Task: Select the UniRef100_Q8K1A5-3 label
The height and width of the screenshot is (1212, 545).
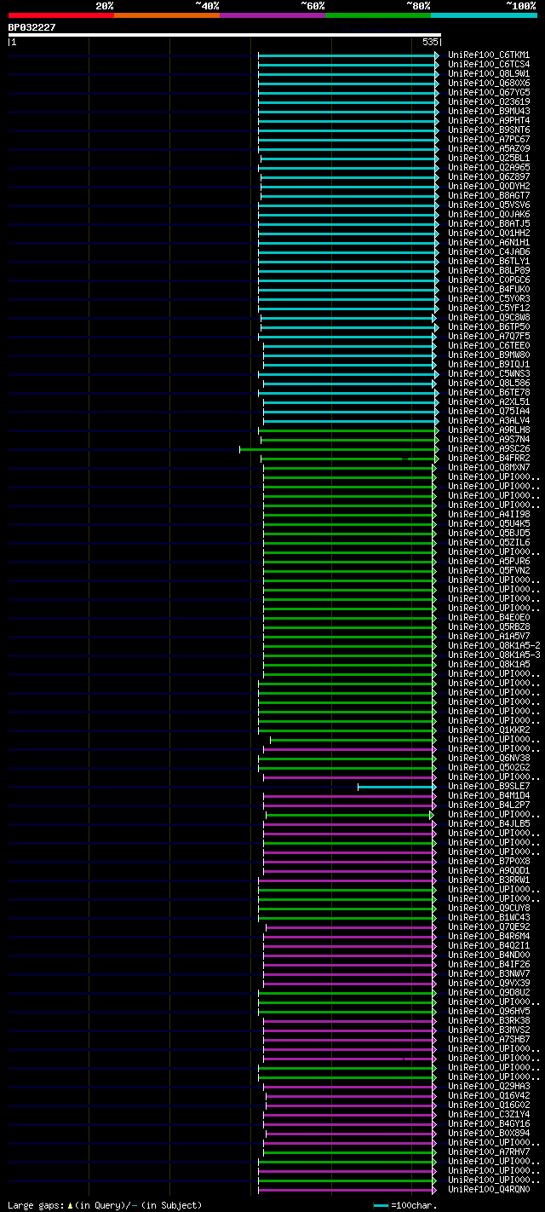Action: click(494, 655)
